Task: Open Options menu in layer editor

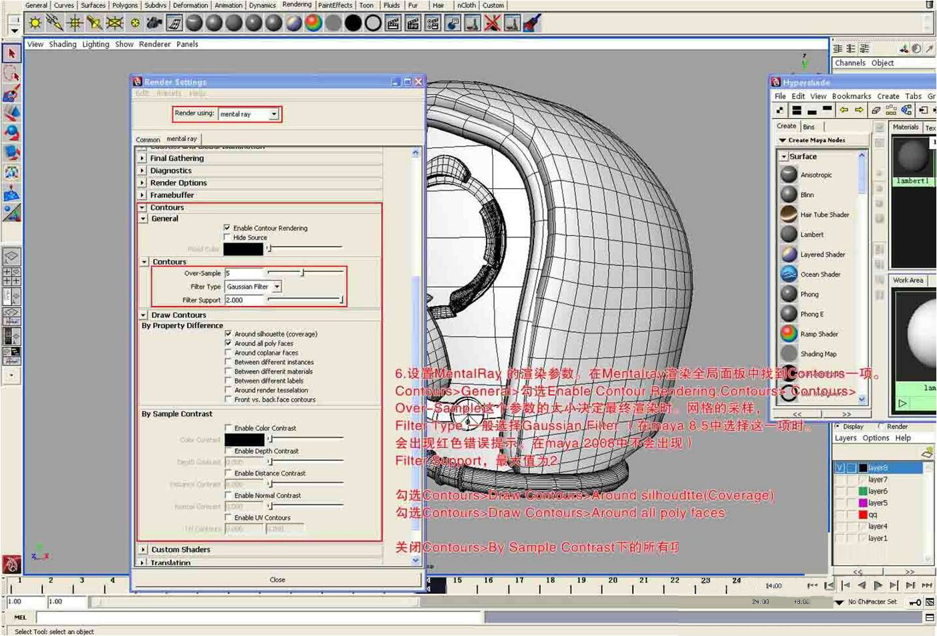Action: click(x=876, y=438)
